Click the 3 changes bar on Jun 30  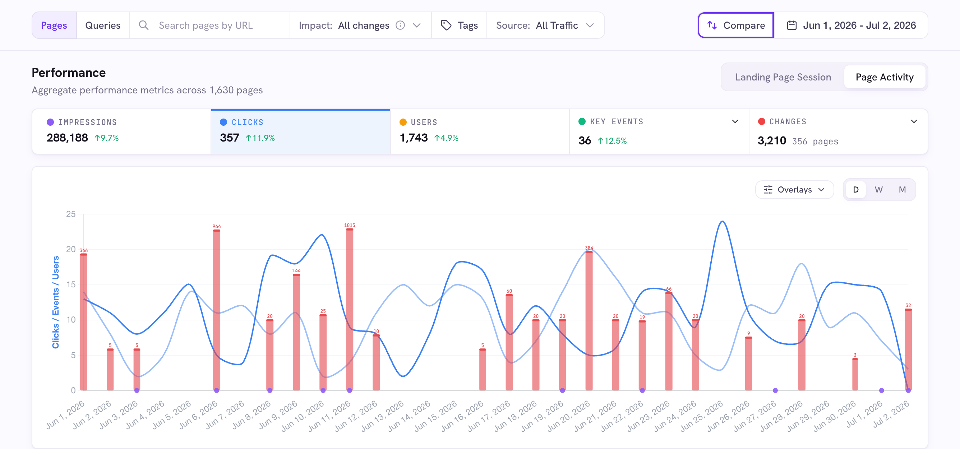(855, 375)
